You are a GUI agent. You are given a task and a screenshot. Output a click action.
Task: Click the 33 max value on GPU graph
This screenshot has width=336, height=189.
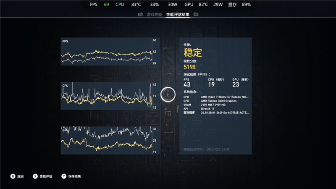click(155, 129)
